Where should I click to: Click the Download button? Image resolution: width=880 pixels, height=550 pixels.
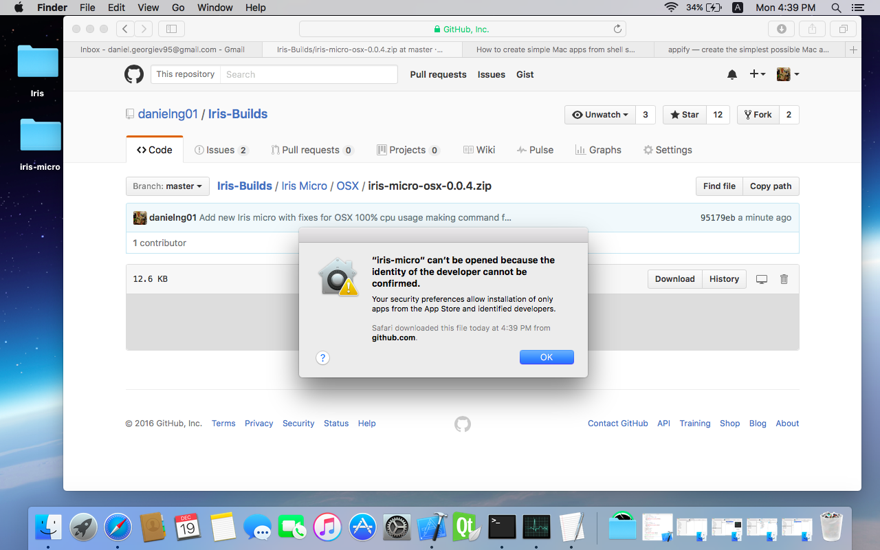click(x=674, y=279)
